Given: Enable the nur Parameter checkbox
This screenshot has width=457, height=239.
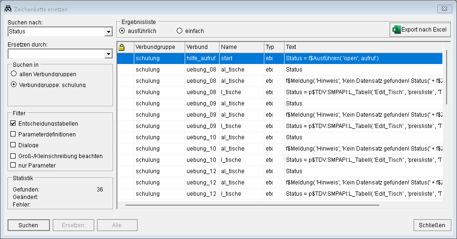Looking at the screenshot, I should (x=13, y=165).
